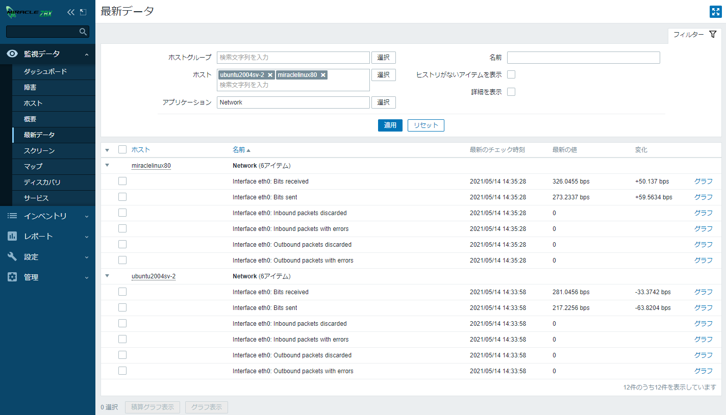Image resolution: width=726 pixels, height=415 pixels.
Task: Collapse the ubuntu2004sv-2 Network group
Action: click(x=107, y=276)
